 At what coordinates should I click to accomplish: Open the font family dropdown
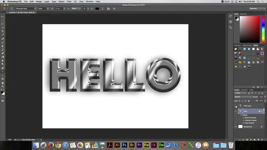[35, 9]
